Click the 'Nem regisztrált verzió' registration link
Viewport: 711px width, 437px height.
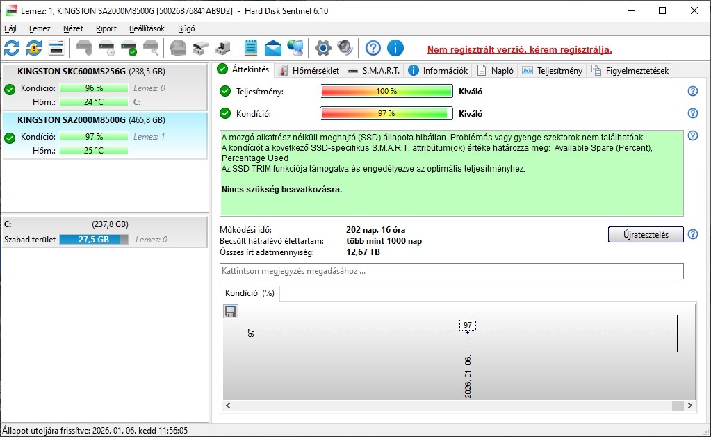[x=520, y=50]
